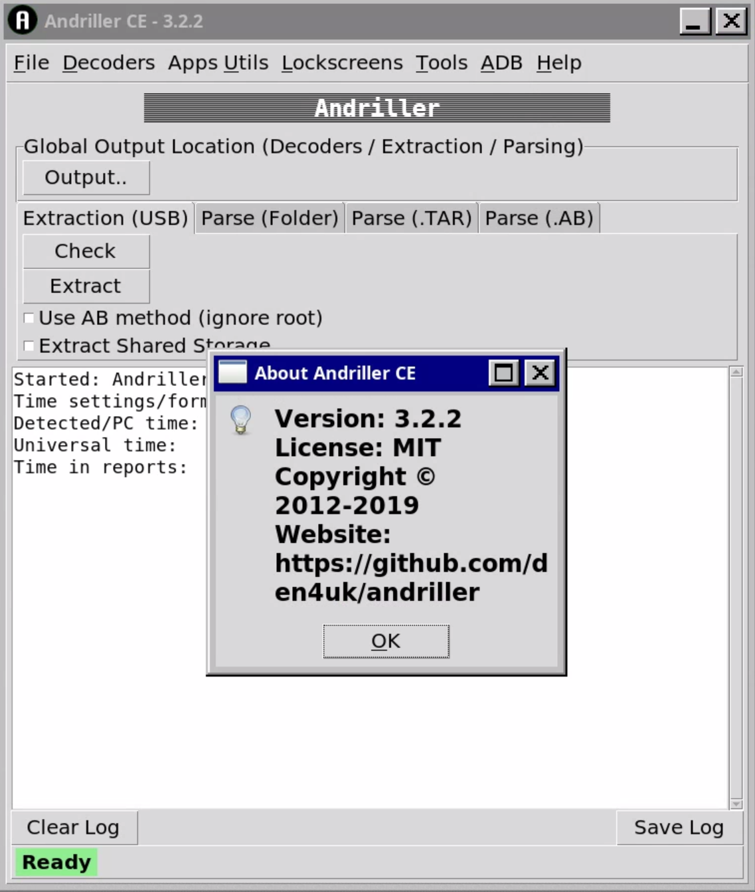Click the Check device button
755x892 pixels.
86,251
